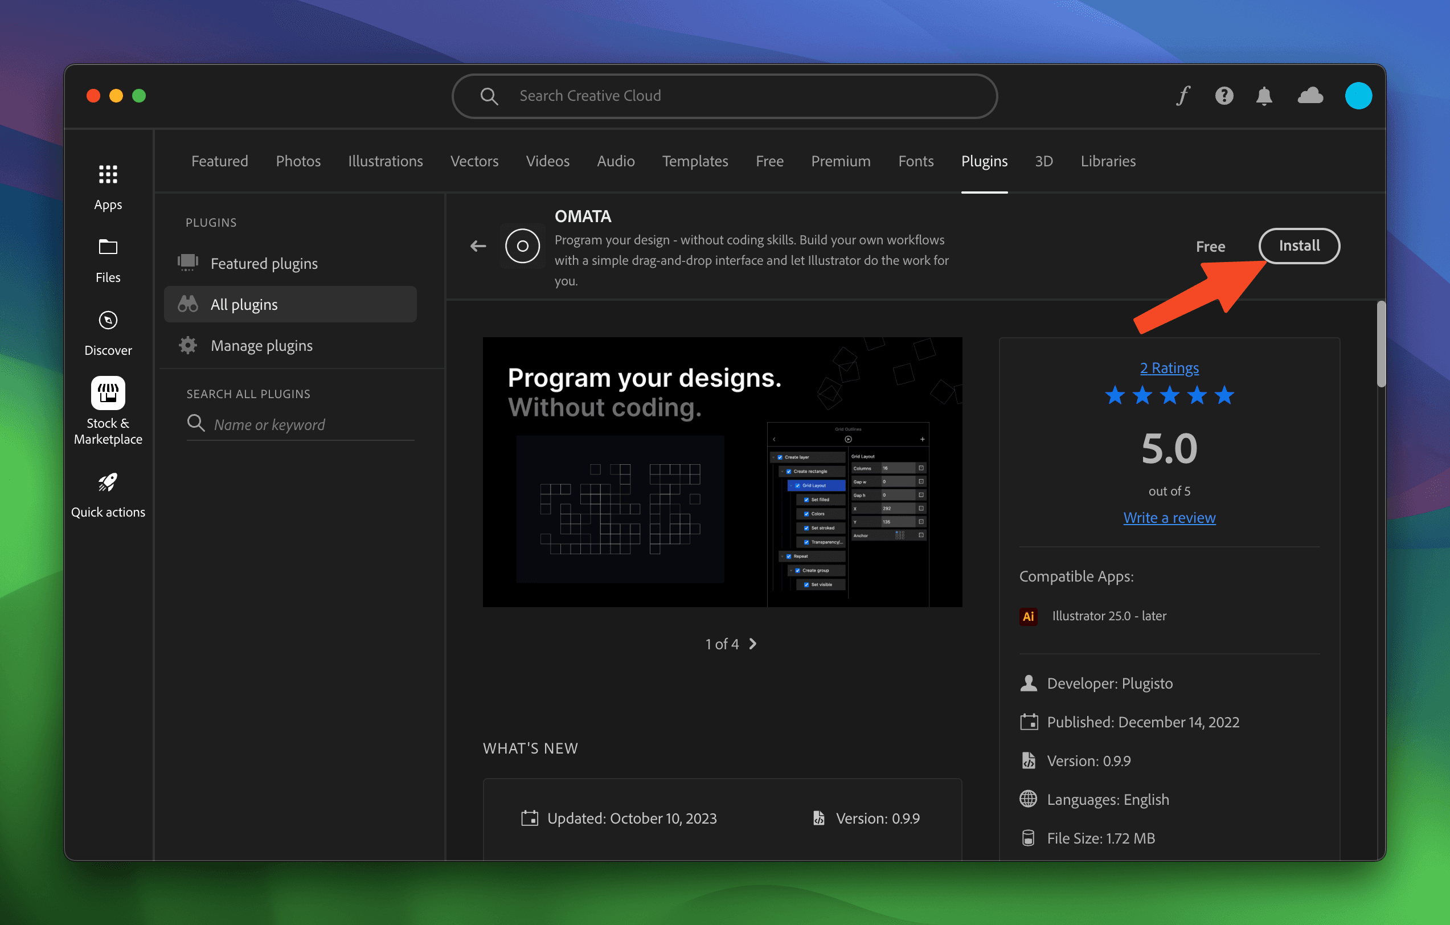Open the Write a review link

coord(1169,518)
